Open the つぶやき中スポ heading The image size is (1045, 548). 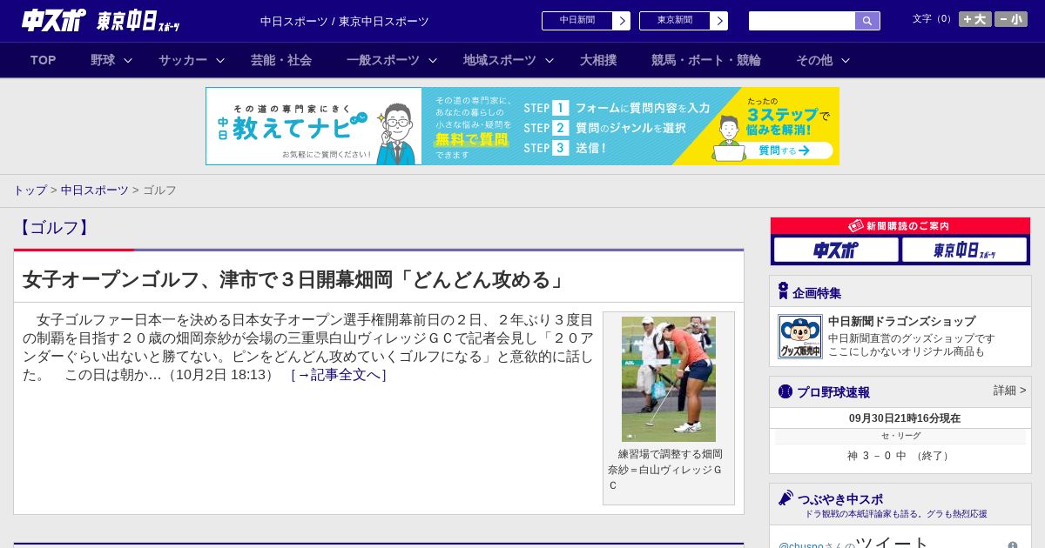[840, 499]
